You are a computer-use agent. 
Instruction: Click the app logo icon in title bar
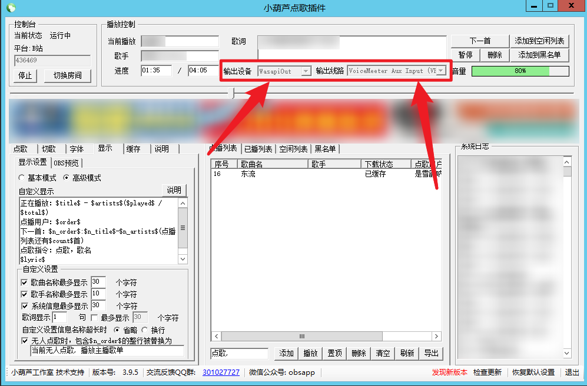(11, 8)
